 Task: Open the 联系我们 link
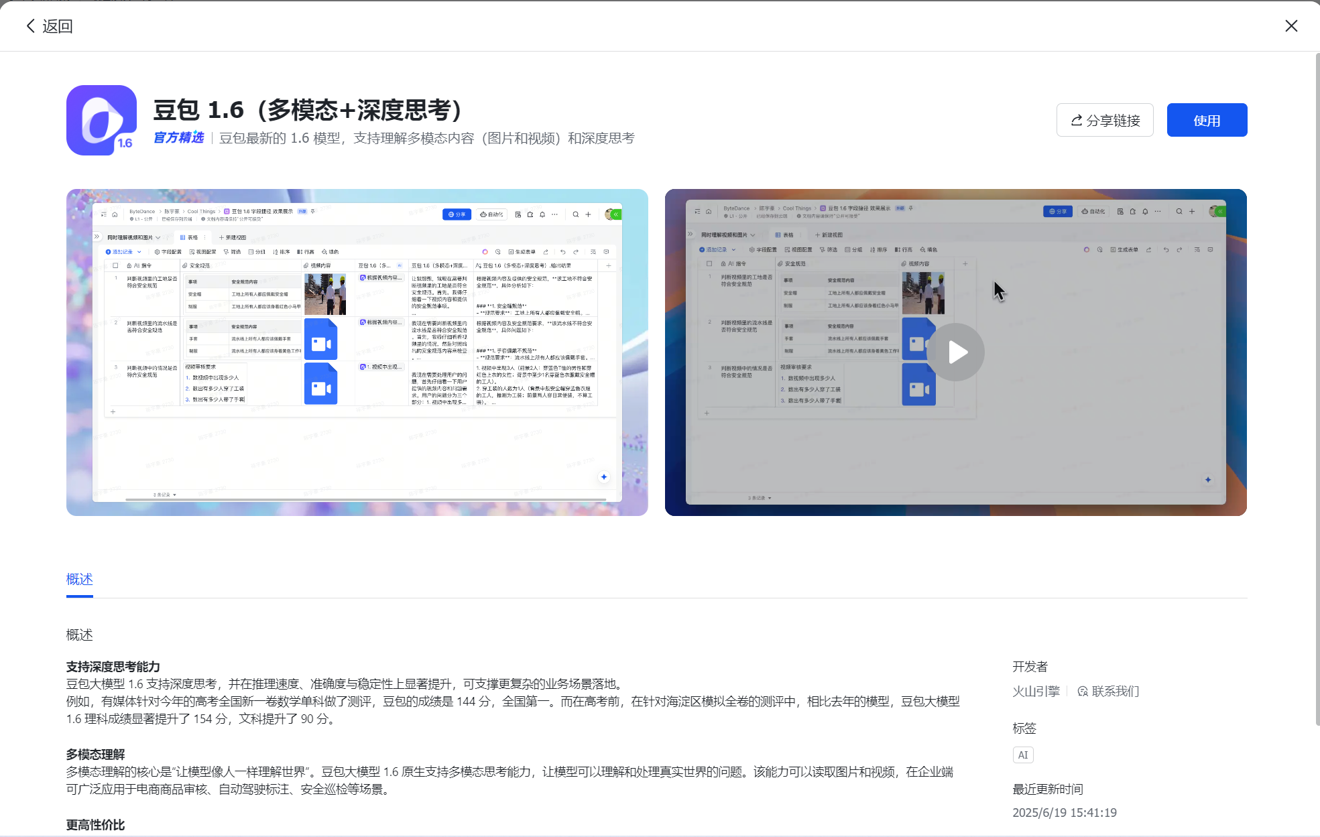coord(1108,692)
